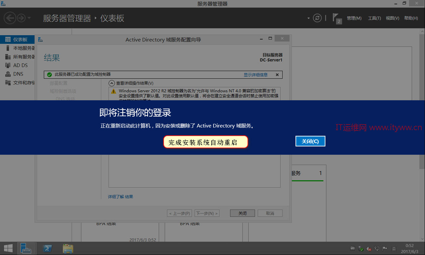Switch input language via the 英 indicator
Screen dimensions: 425x255
pyautogui.click(x=394, y=248)
